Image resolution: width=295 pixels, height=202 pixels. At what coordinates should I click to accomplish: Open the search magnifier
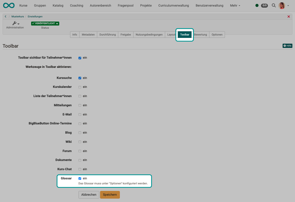click(x=274, y=5)
